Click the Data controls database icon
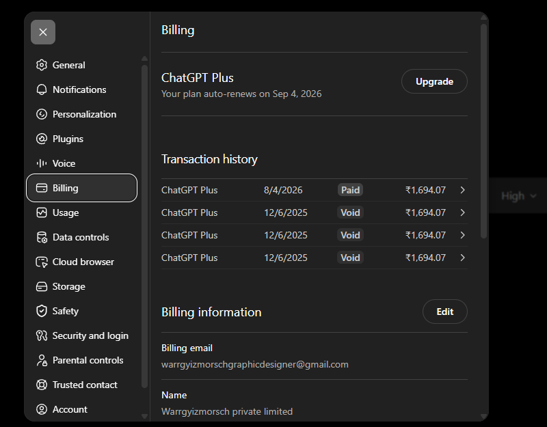Screen dimensions: 547x427 pyautogui.click(x=42, y=237)
